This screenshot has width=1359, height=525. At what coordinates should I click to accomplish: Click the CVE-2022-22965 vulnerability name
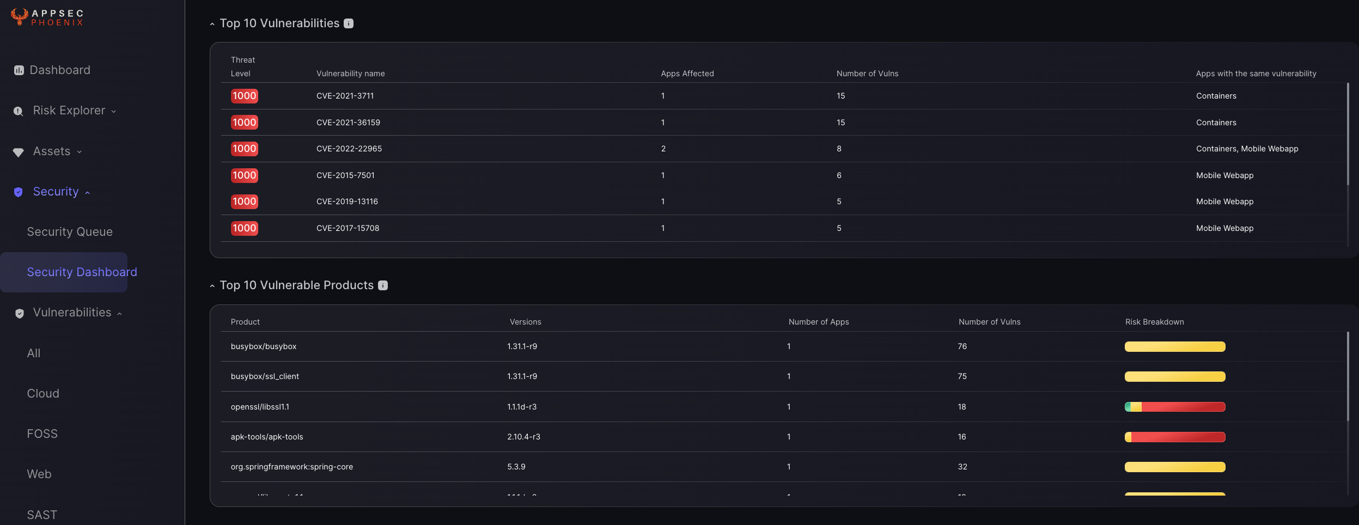coord(349,149)
